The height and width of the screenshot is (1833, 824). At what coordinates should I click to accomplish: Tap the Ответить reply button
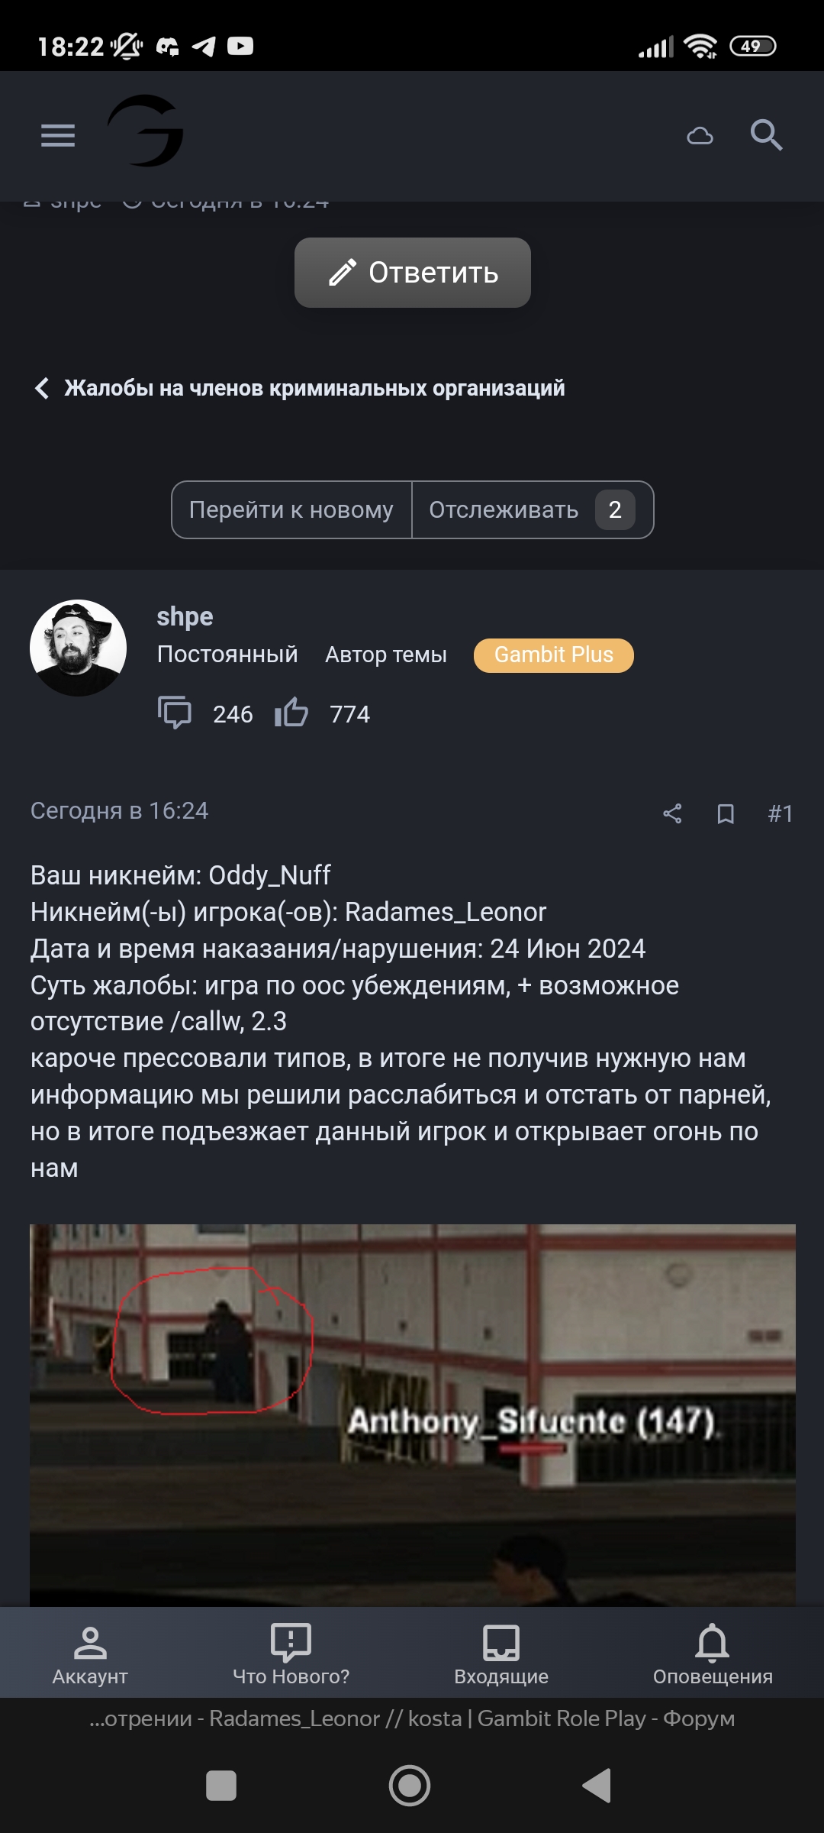(x=413, y=273)
